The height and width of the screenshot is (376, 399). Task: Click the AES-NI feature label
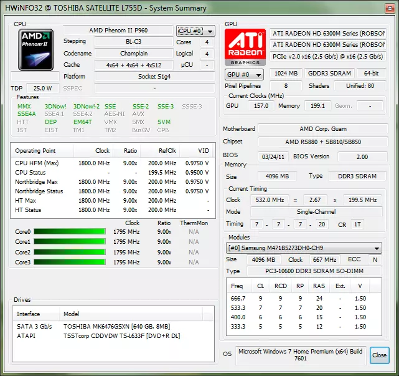pyautogui.click(x=115, y=114)
